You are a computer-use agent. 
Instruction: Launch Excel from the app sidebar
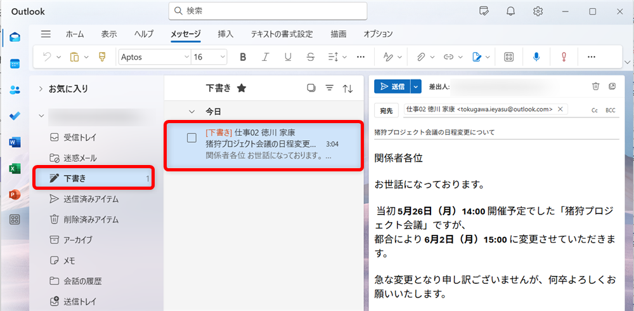[15, 168]
